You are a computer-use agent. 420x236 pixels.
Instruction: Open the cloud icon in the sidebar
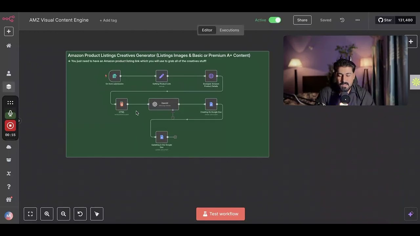coord(9,147)
